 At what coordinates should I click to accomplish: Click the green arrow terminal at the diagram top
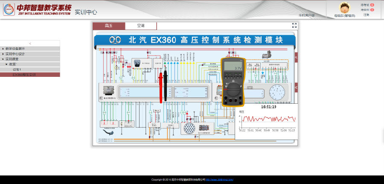(165, 63)
